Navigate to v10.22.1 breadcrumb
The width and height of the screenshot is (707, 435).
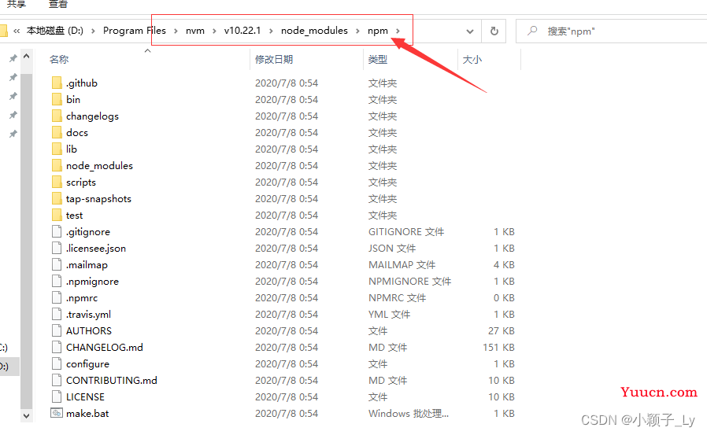tap(242, 31)
